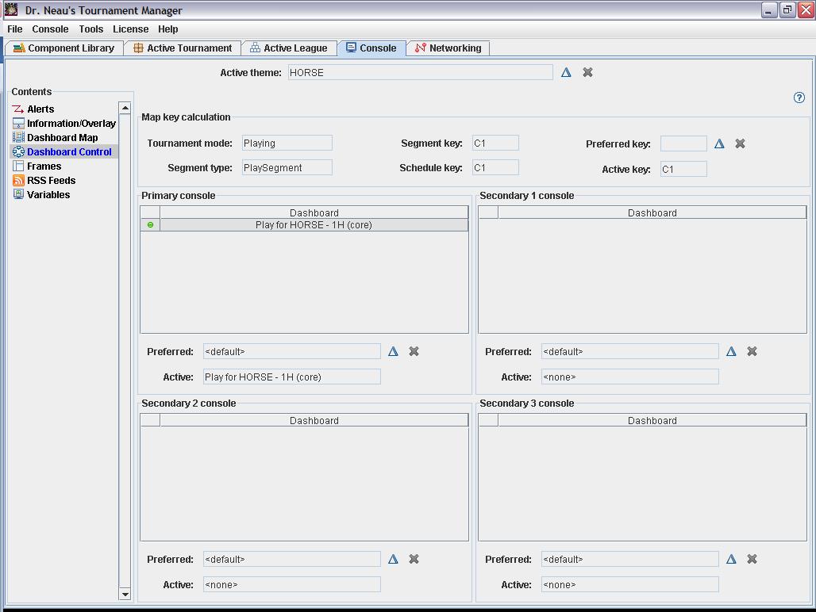The width and height of the screenshot is (816, 612).
Task: Click Secondary 1 console Preferred triangle icon
Action: point(731,351)
